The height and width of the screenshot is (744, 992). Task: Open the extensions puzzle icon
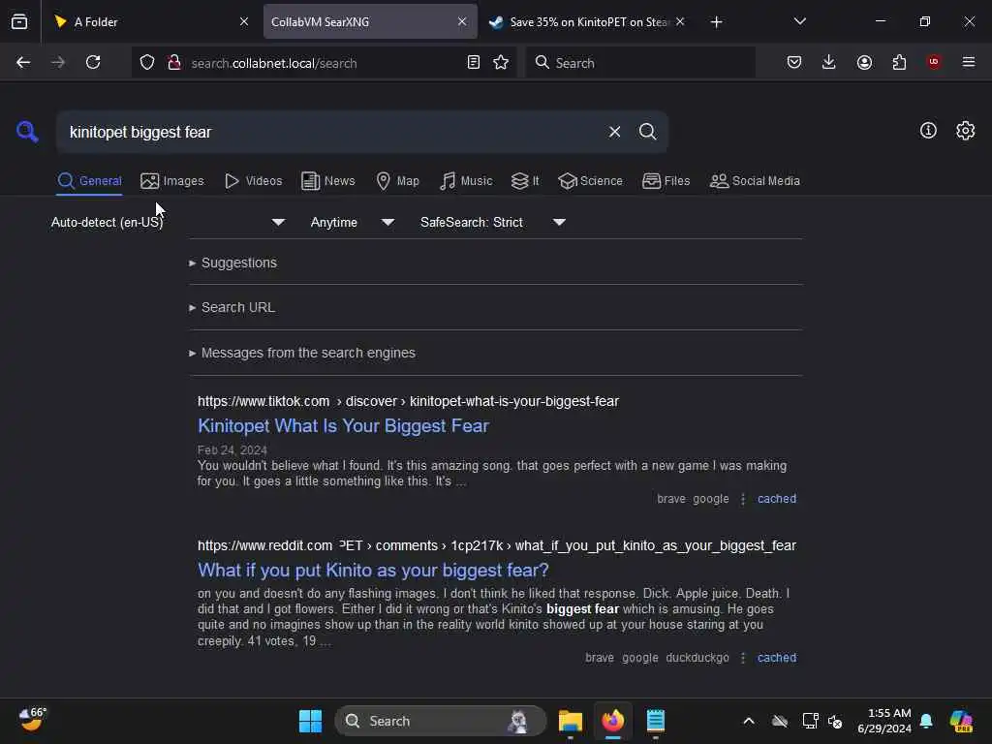coord(899,63)
